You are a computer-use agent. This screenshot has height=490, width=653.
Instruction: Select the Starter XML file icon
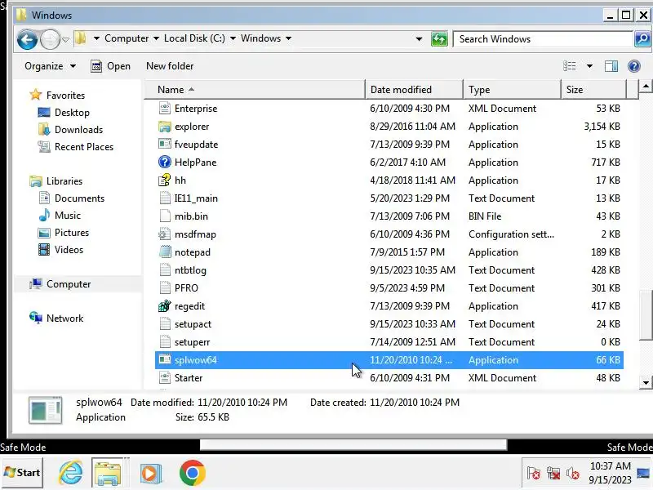(x=165, y=377)
